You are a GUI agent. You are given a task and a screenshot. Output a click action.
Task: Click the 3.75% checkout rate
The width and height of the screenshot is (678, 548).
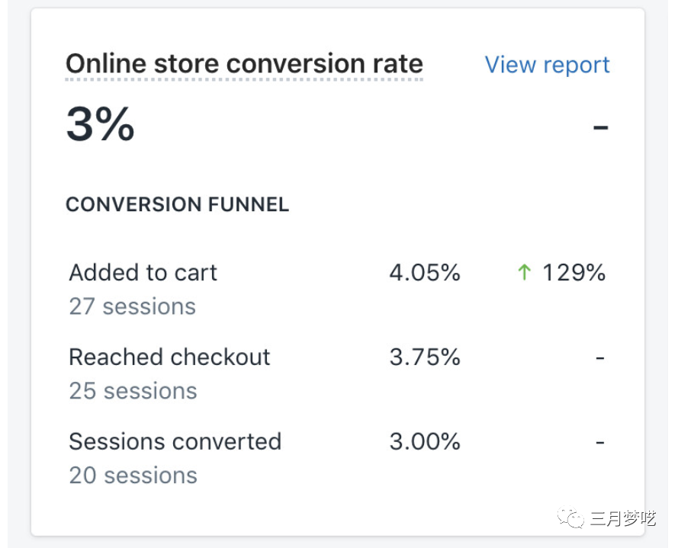point(425,357)
